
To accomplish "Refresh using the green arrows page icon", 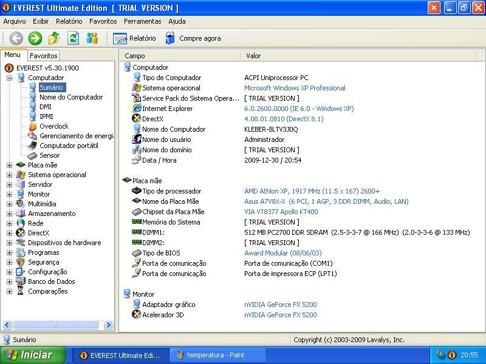I will [x=73, y=38].
